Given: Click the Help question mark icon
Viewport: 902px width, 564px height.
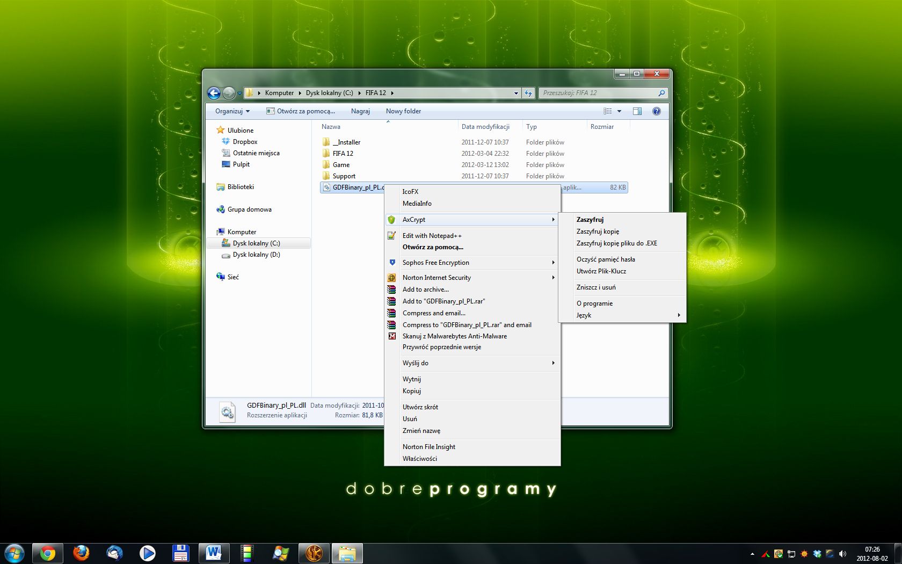Looking at the screenshot, I should coord(656,111).
